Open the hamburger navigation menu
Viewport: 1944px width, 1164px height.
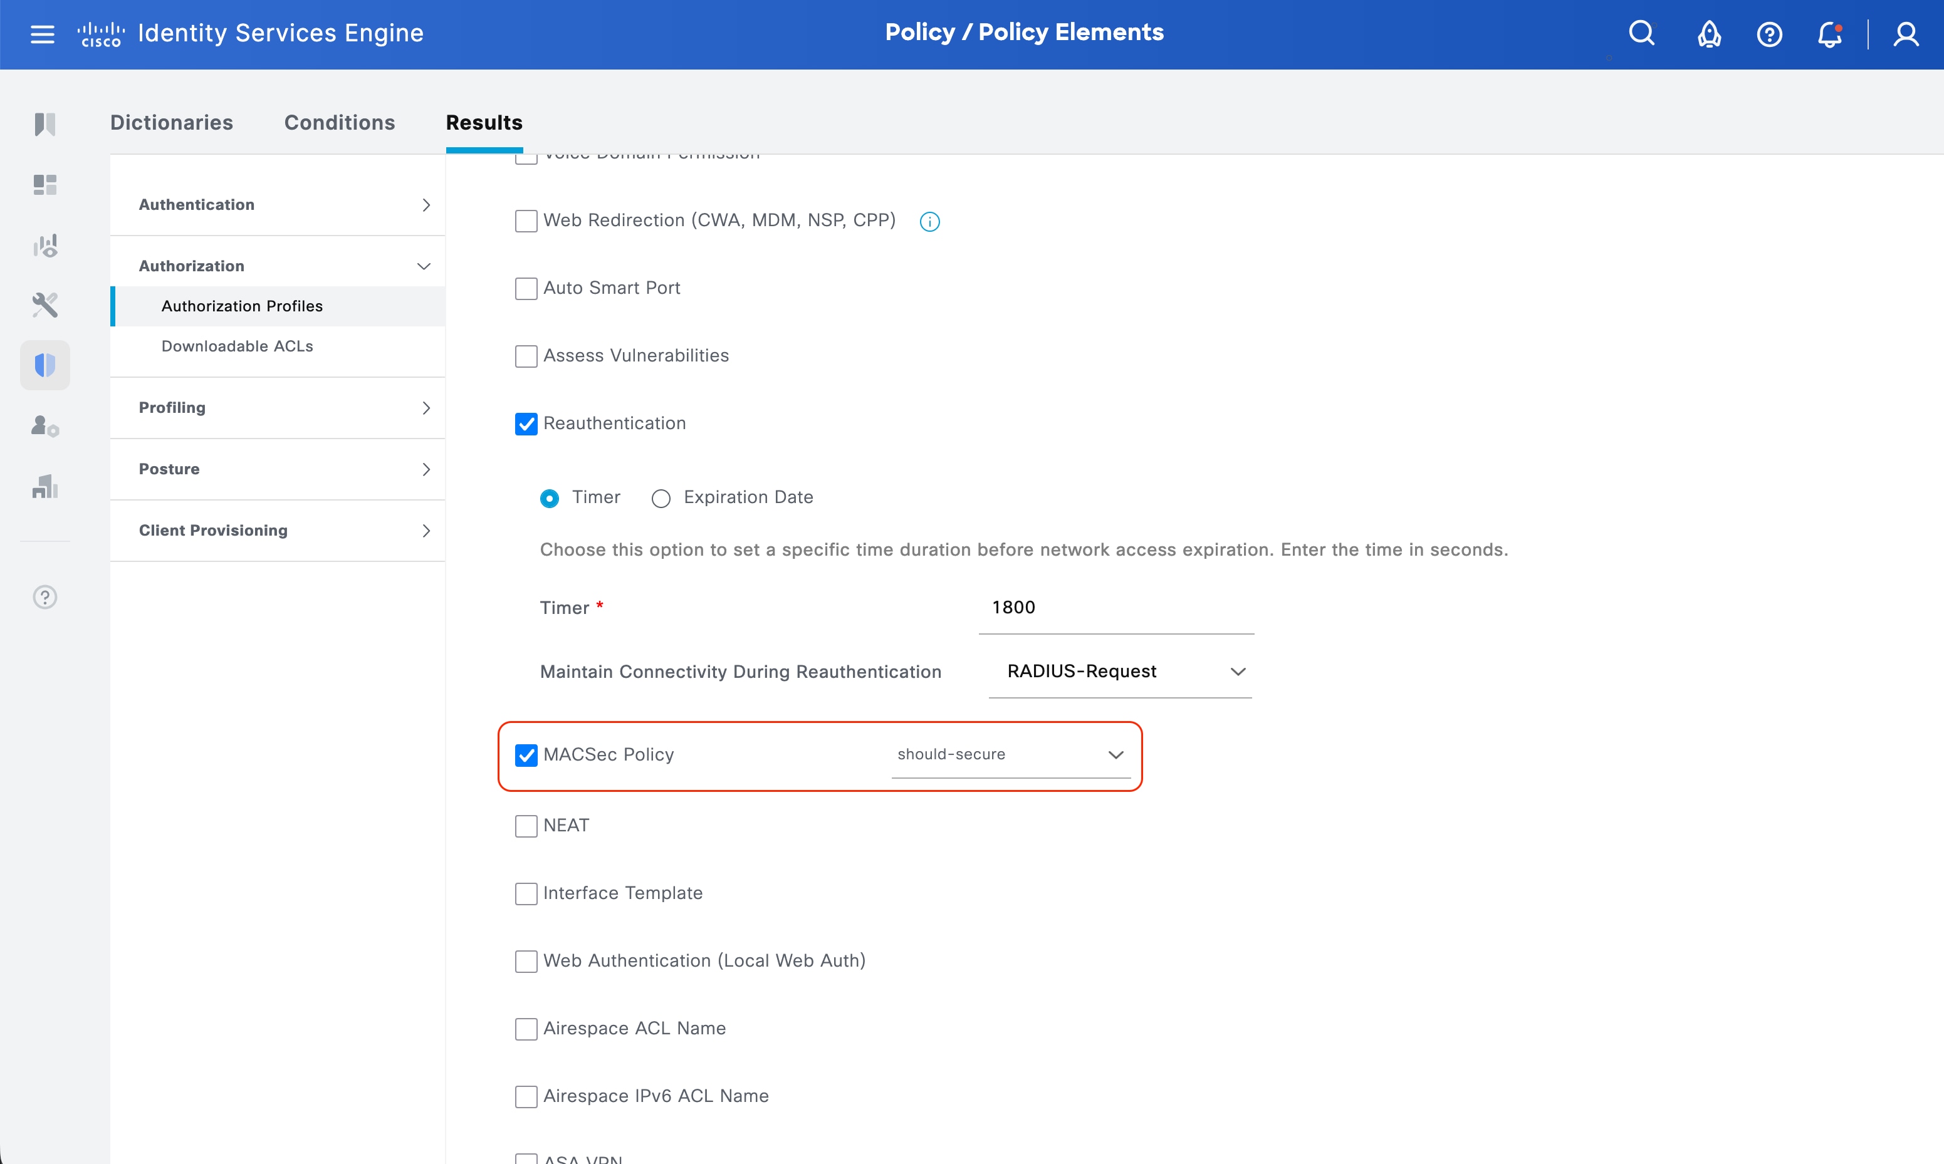[43, 34]
